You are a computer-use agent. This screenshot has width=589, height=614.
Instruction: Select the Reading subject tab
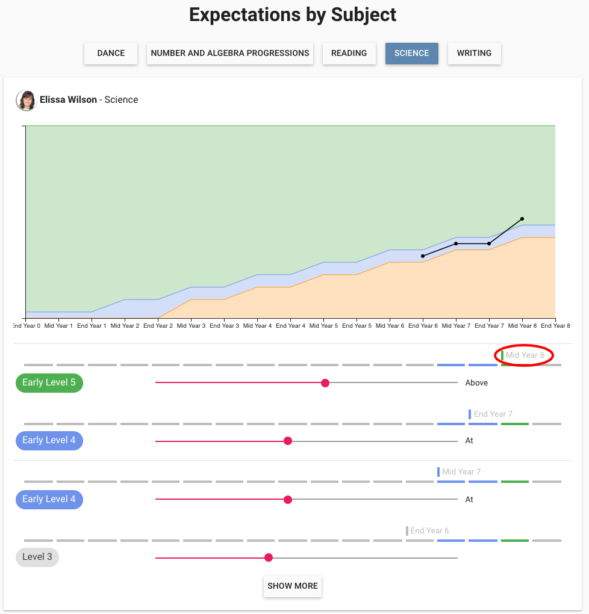349,53
